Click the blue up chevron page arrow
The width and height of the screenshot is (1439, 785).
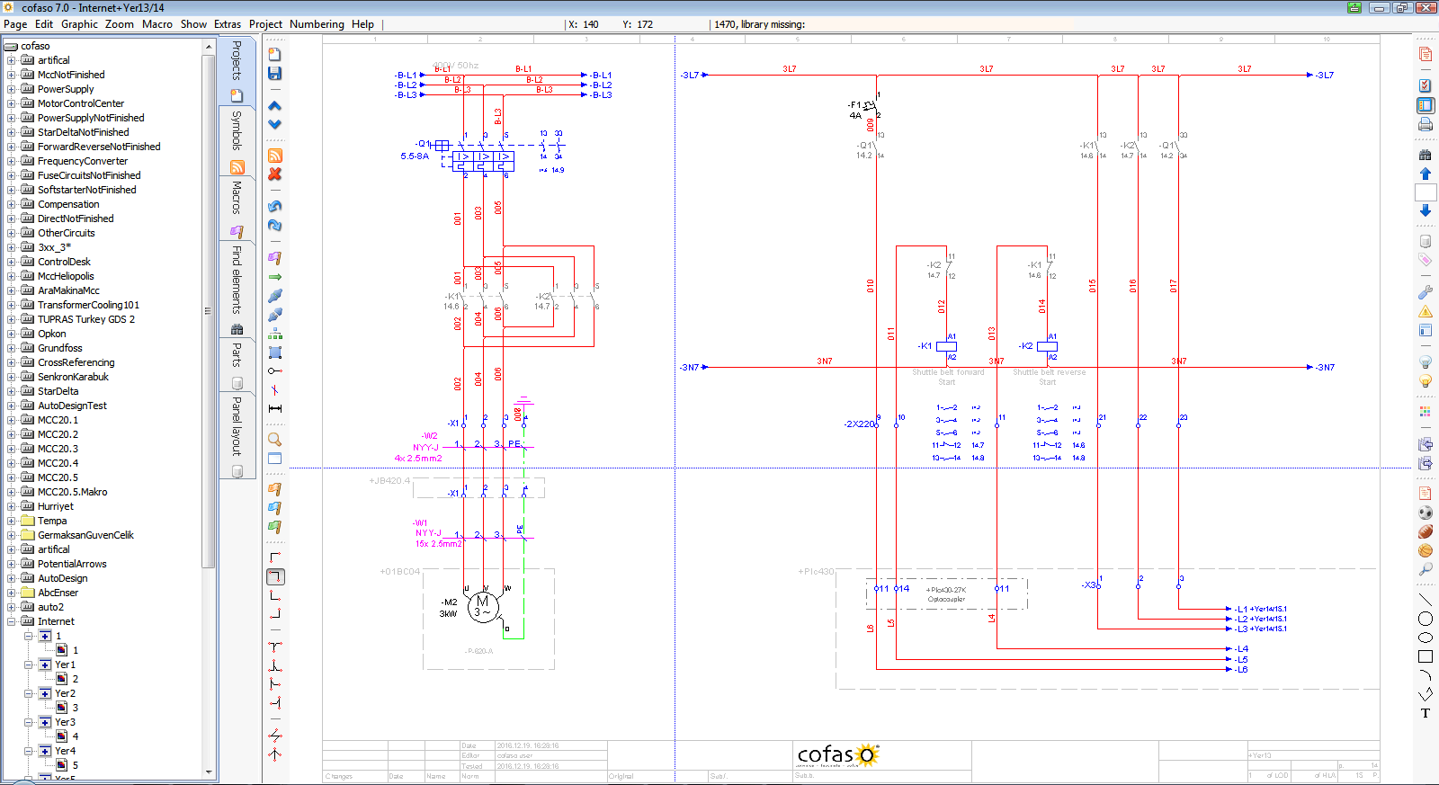pos(275,106)
